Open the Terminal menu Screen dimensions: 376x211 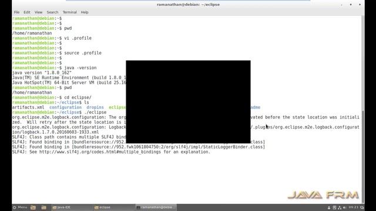[x=69, y=12]
